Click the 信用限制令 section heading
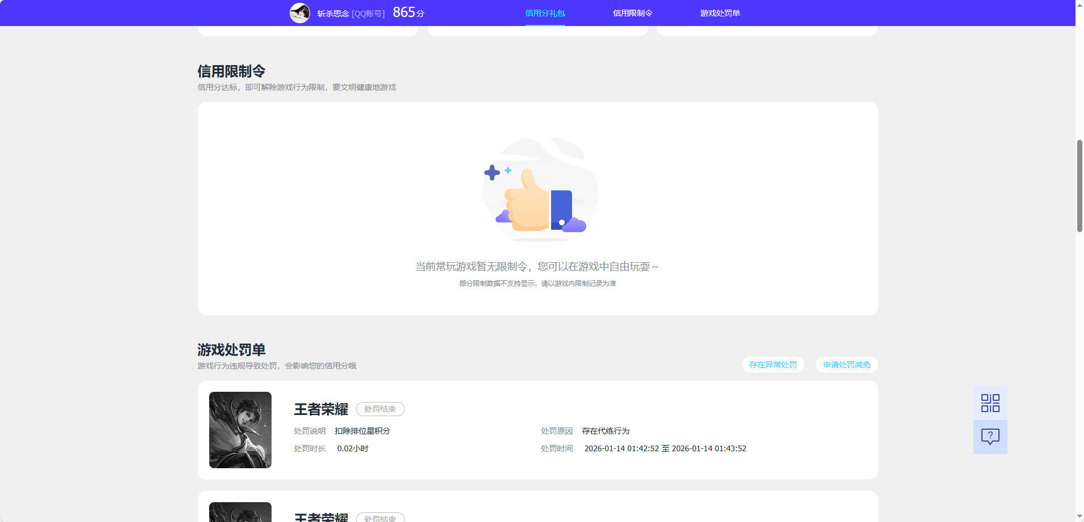This screenshot has width=1084, height=522. click(231, 71)
